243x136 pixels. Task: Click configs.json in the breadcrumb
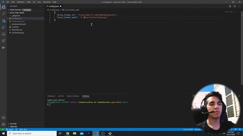[x=55, y=10]
